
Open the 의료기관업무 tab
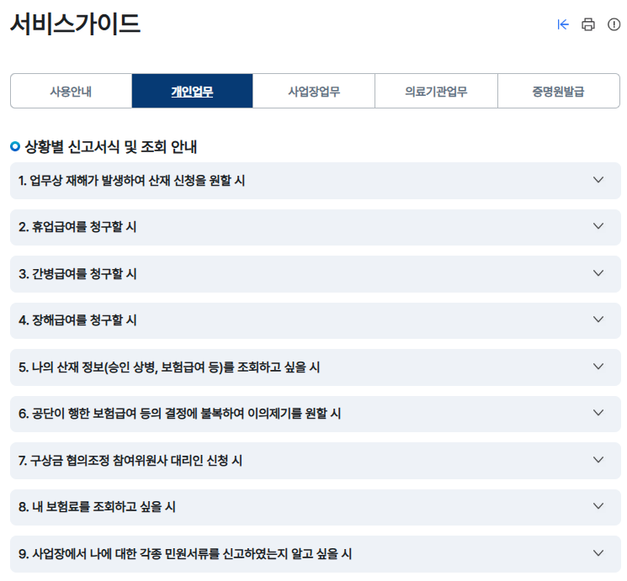coord(436,91)
